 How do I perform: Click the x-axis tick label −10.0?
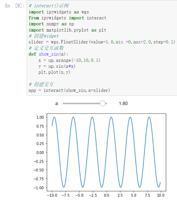click(52, 195)
